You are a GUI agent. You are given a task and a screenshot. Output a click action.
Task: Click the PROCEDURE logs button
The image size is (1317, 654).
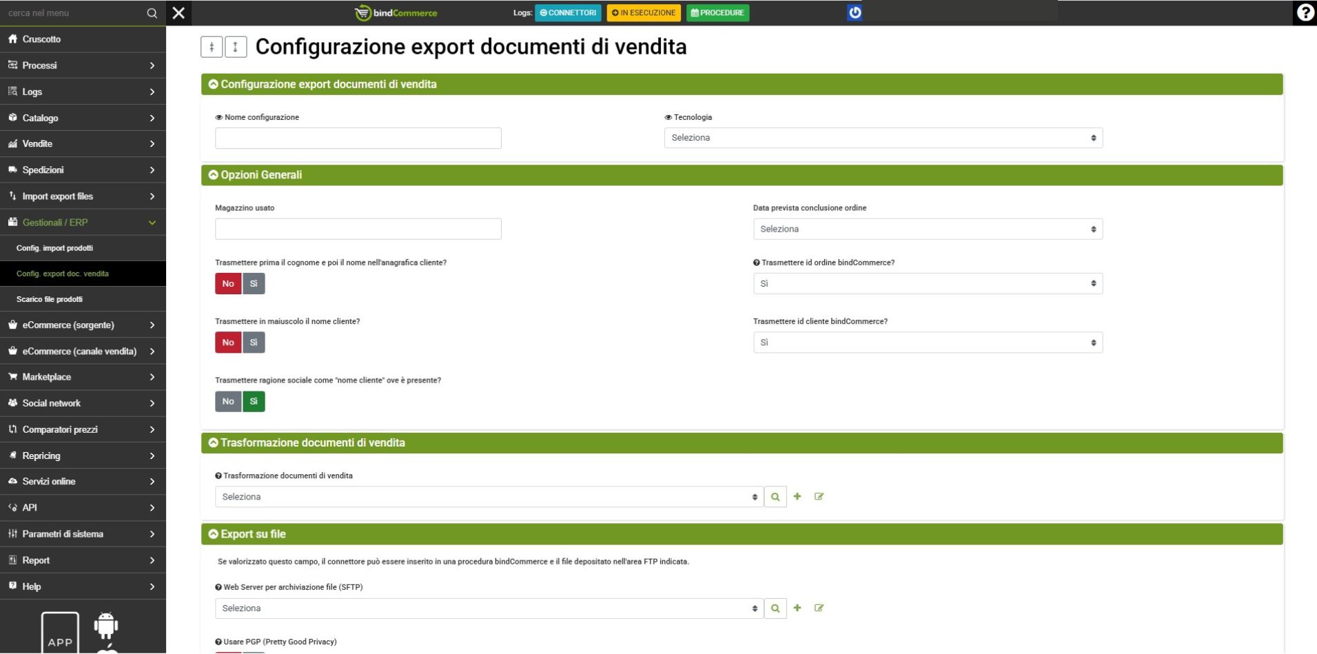[717, 12]
